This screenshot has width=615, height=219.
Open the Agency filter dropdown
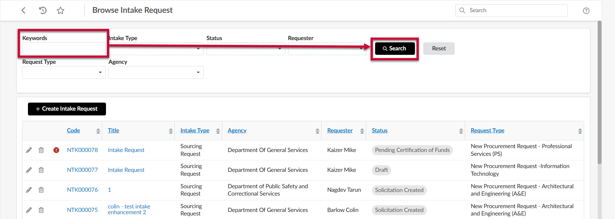click(156, 72)
